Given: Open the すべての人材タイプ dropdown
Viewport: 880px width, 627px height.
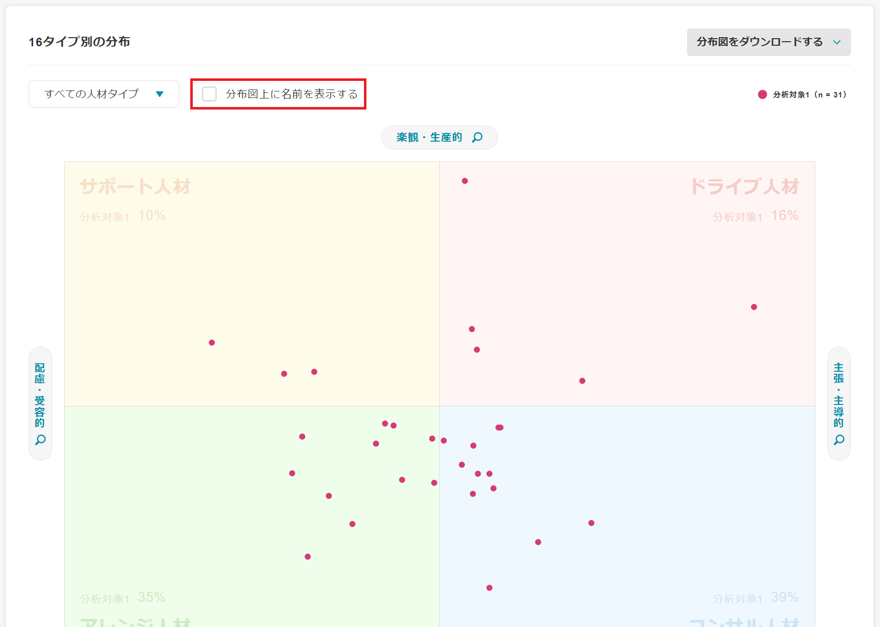Looking at the screenshot, I should click(103, 94).
